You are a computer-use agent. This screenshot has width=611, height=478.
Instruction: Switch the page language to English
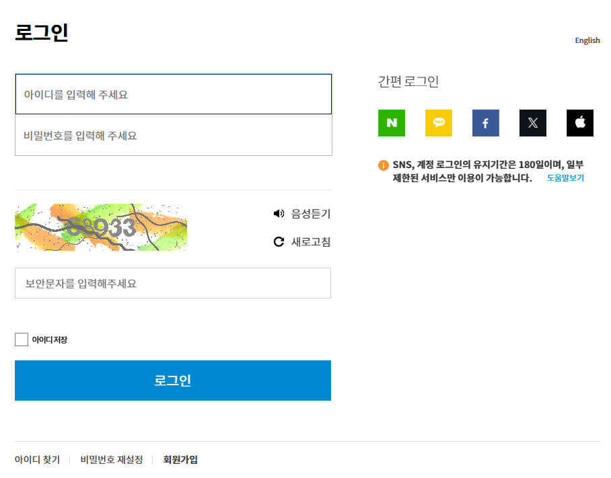pos(587,40)
